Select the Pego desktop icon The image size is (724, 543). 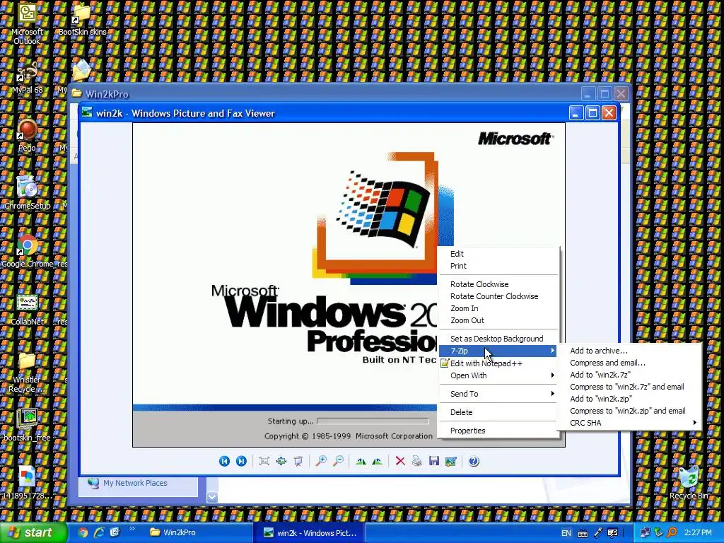point(28,136)
